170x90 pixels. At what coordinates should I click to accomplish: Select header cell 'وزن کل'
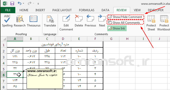[15, 50]
